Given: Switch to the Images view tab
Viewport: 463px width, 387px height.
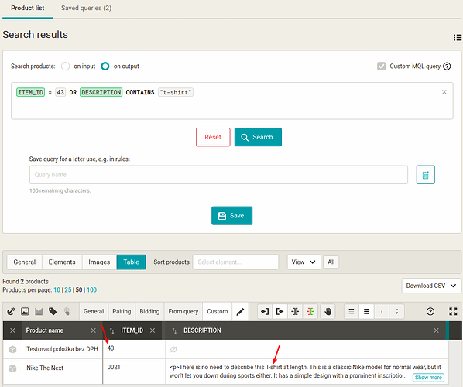Looking at the screenshot, I should point(99,262).
